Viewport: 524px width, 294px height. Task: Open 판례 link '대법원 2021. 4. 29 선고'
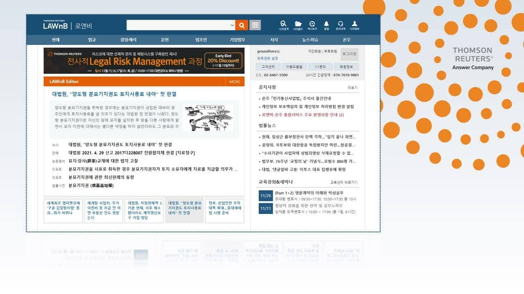click(x=131, y=153)
